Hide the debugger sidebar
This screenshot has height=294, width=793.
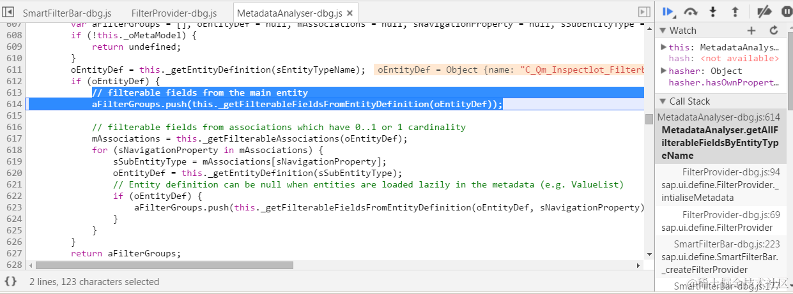coord(644,12)
